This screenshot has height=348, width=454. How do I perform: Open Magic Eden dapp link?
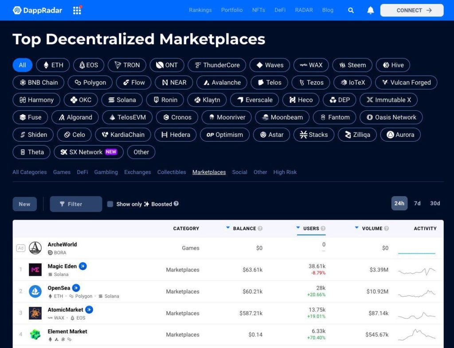[62, 266]
